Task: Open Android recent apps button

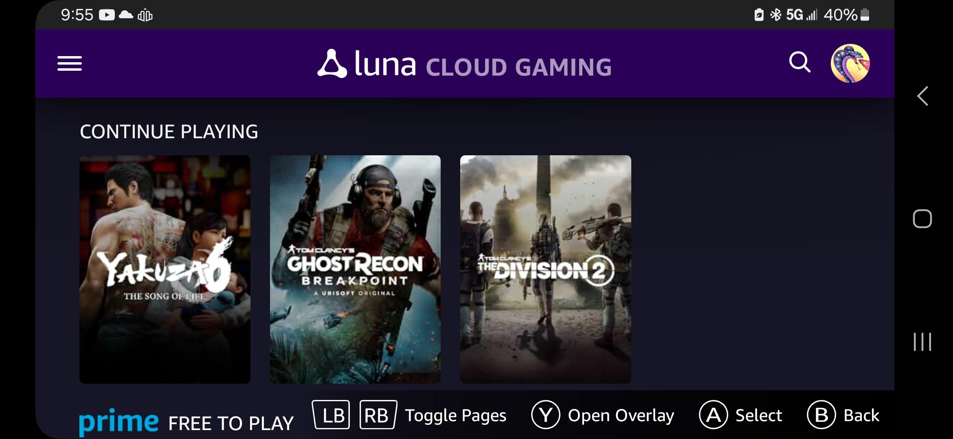Action: click(x=922, y=341)
